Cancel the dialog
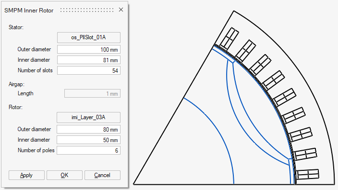Viewport: 338px width, 190px height. pos(102,175)
